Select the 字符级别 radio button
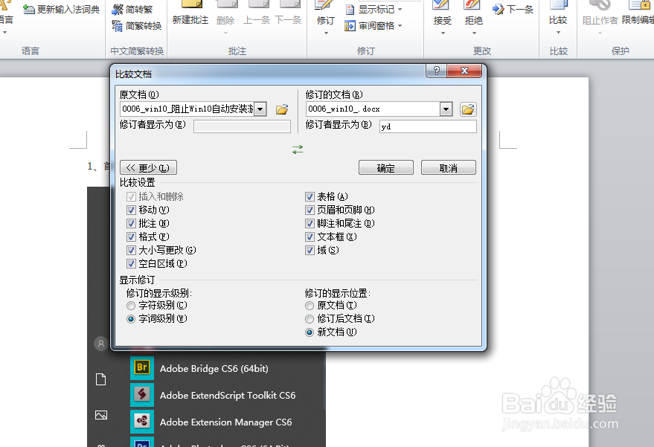This screenshot has height=447, width=654. [x=131, y=305]
